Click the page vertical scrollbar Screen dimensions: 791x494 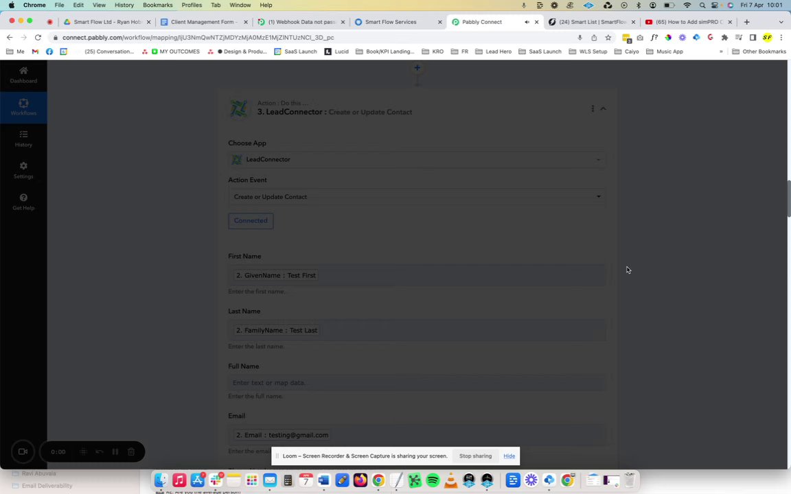pyautogui.click(x=788, y=198)
